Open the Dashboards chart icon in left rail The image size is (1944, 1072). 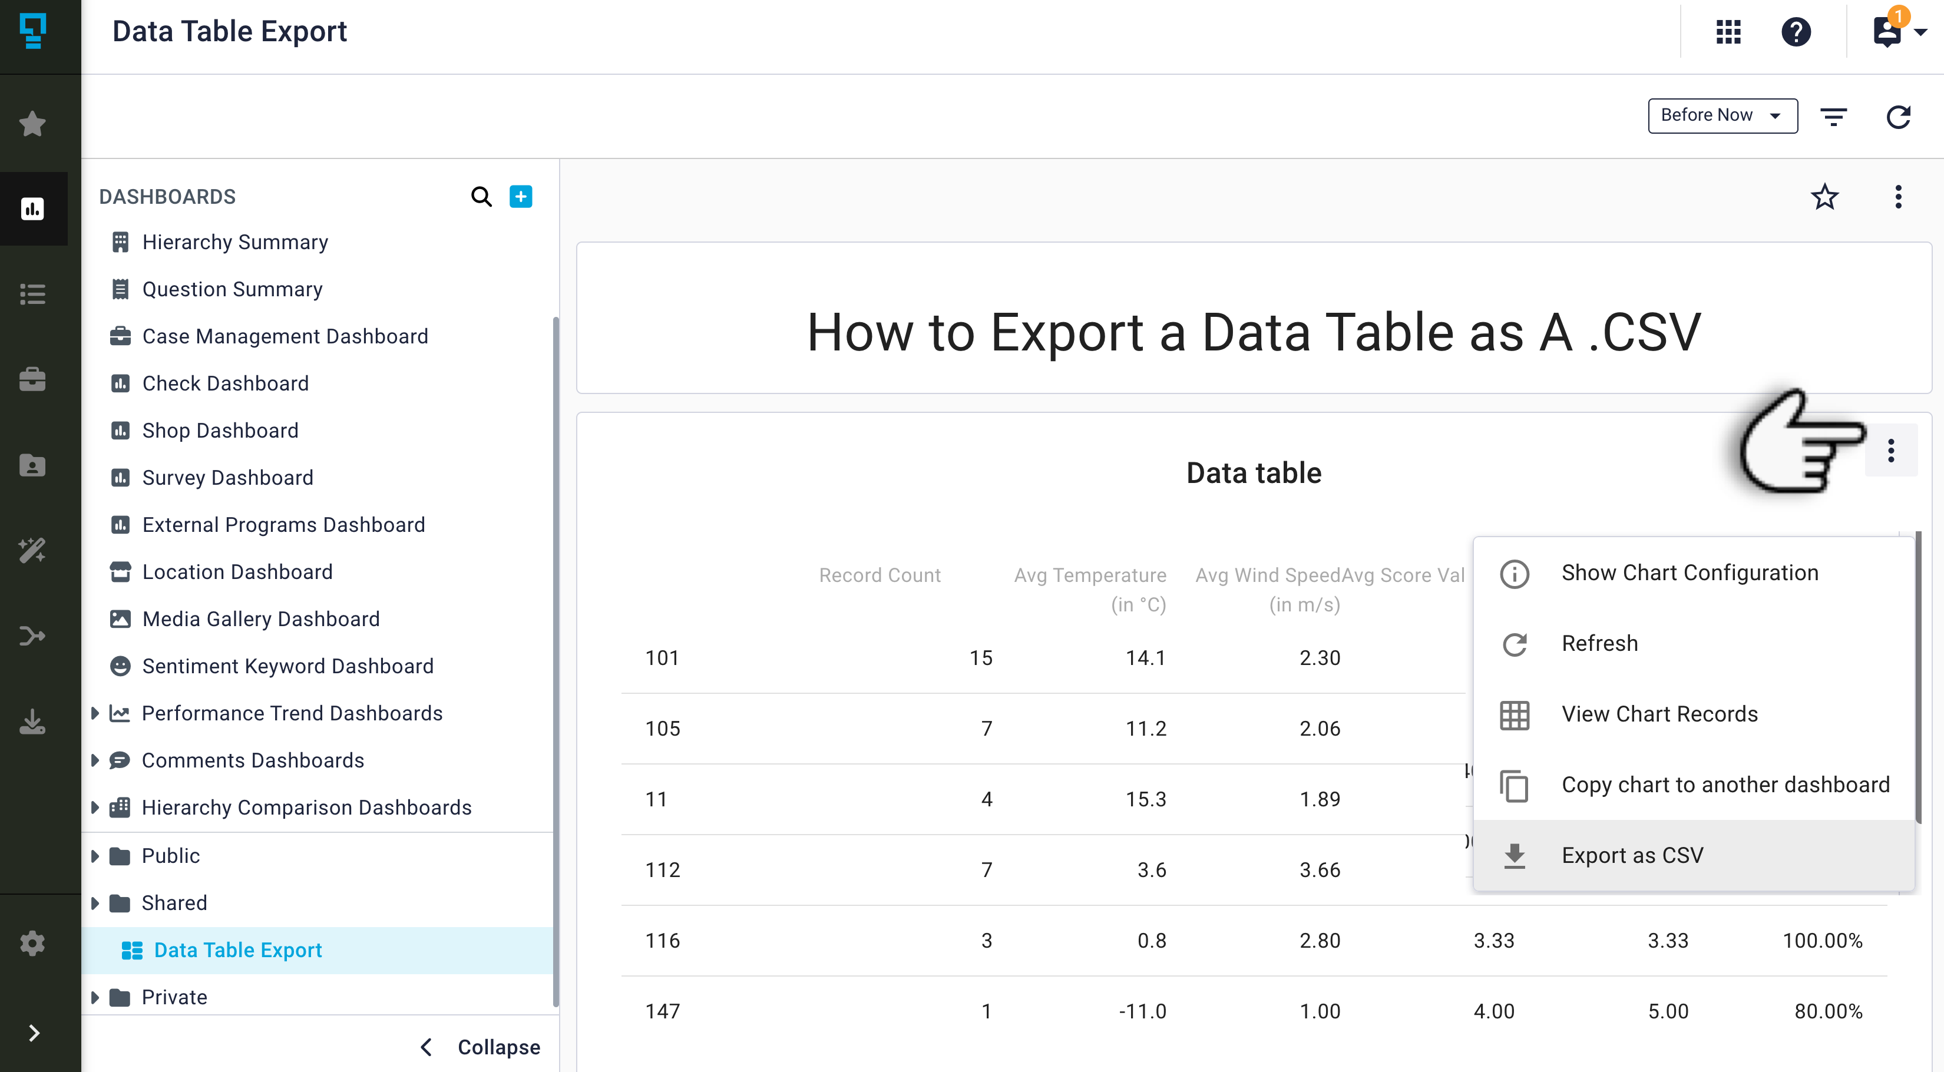point(32,208)
